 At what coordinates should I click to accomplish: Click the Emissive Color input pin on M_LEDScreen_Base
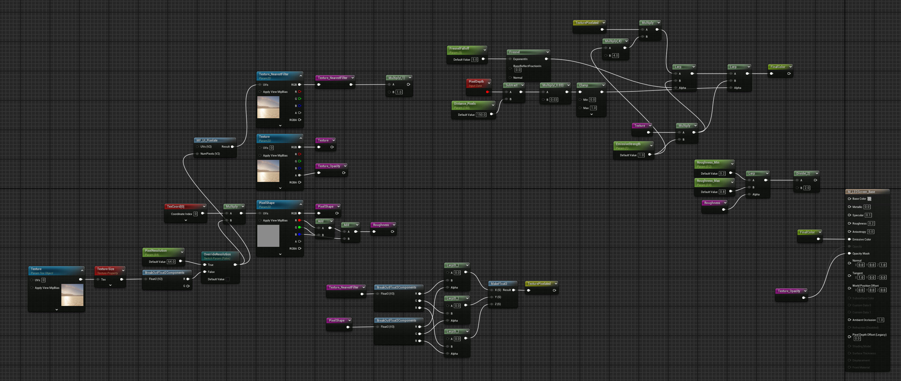[849, 239]
